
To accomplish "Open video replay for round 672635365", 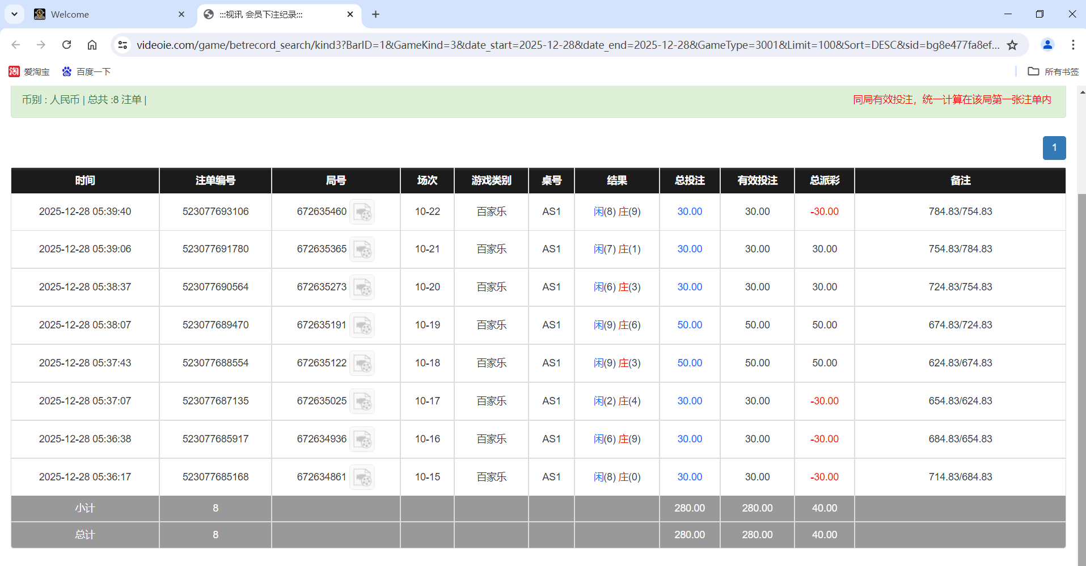I will pyautogui.click(x=362, y=250).
